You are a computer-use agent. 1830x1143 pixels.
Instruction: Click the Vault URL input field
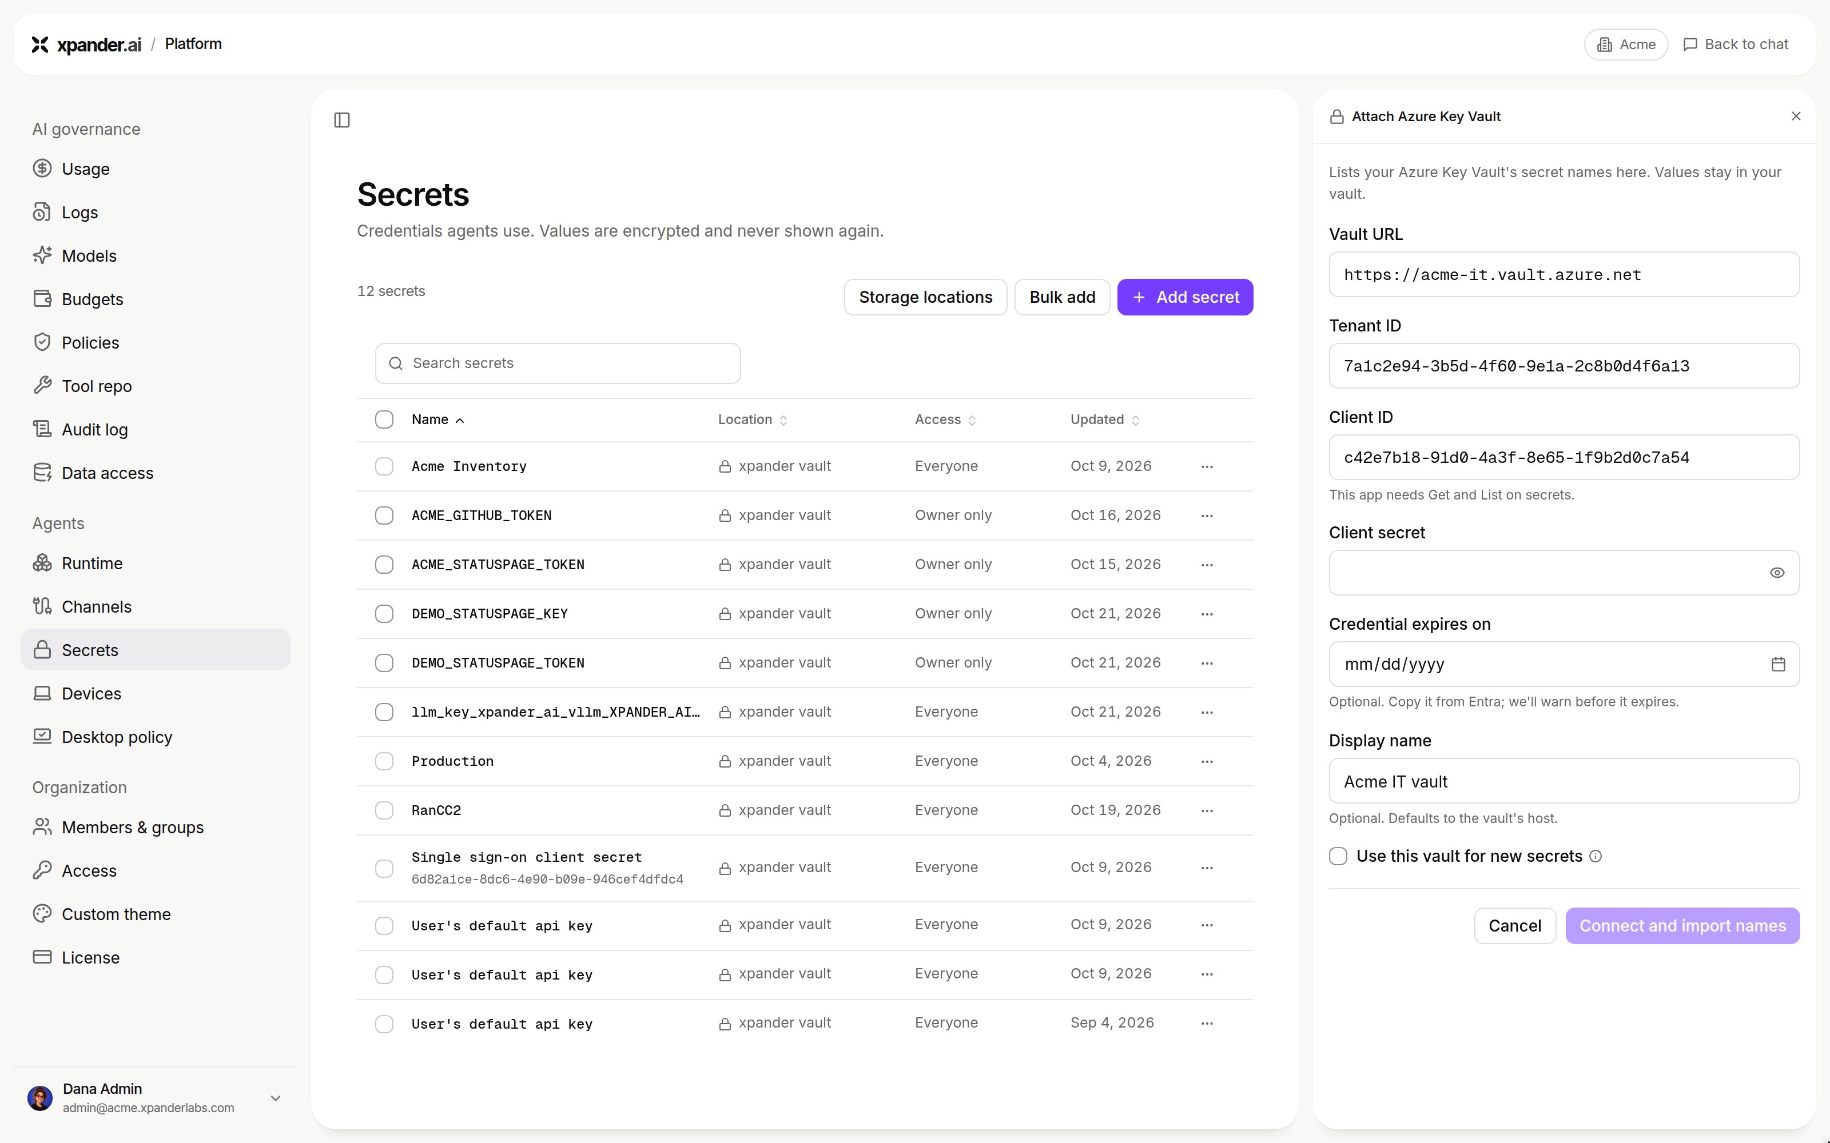(x=1564, y=274)
